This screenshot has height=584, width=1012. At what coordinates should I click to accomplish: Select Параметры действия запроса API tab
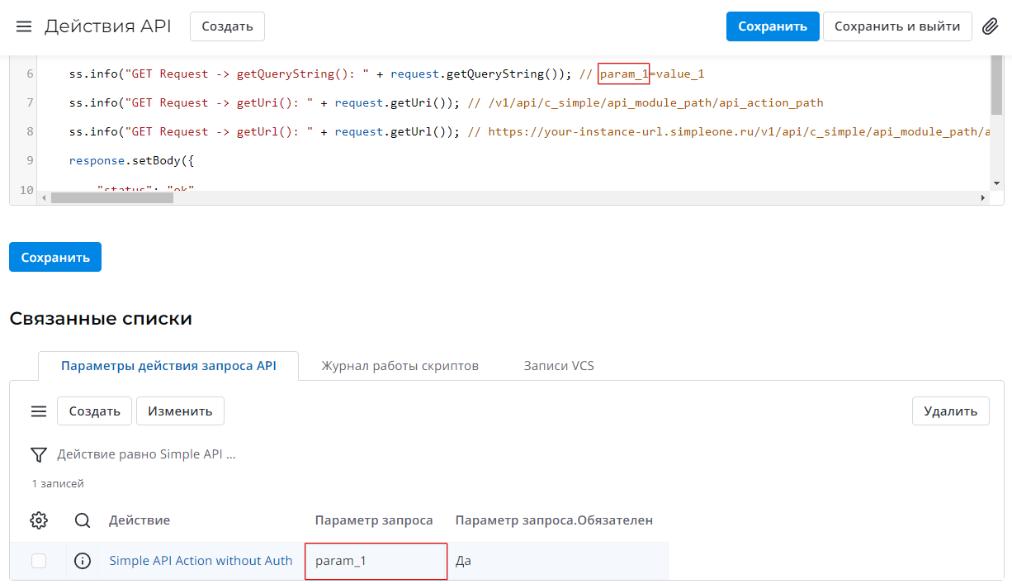168,365
